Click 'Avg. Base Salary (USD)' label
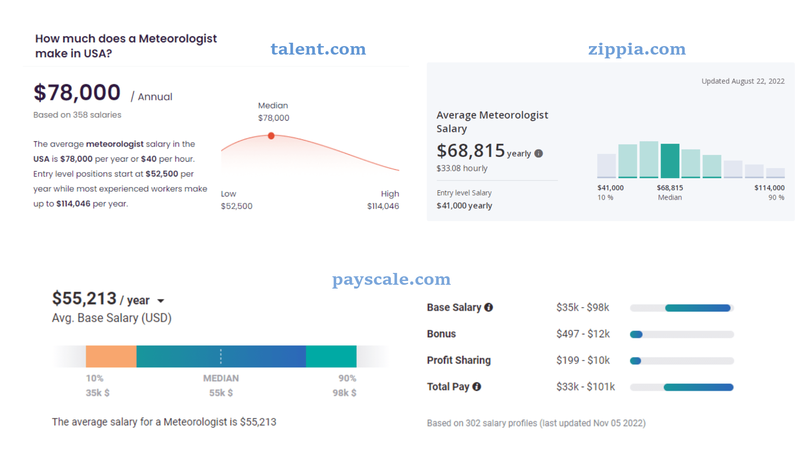 [x=112, y=318]
